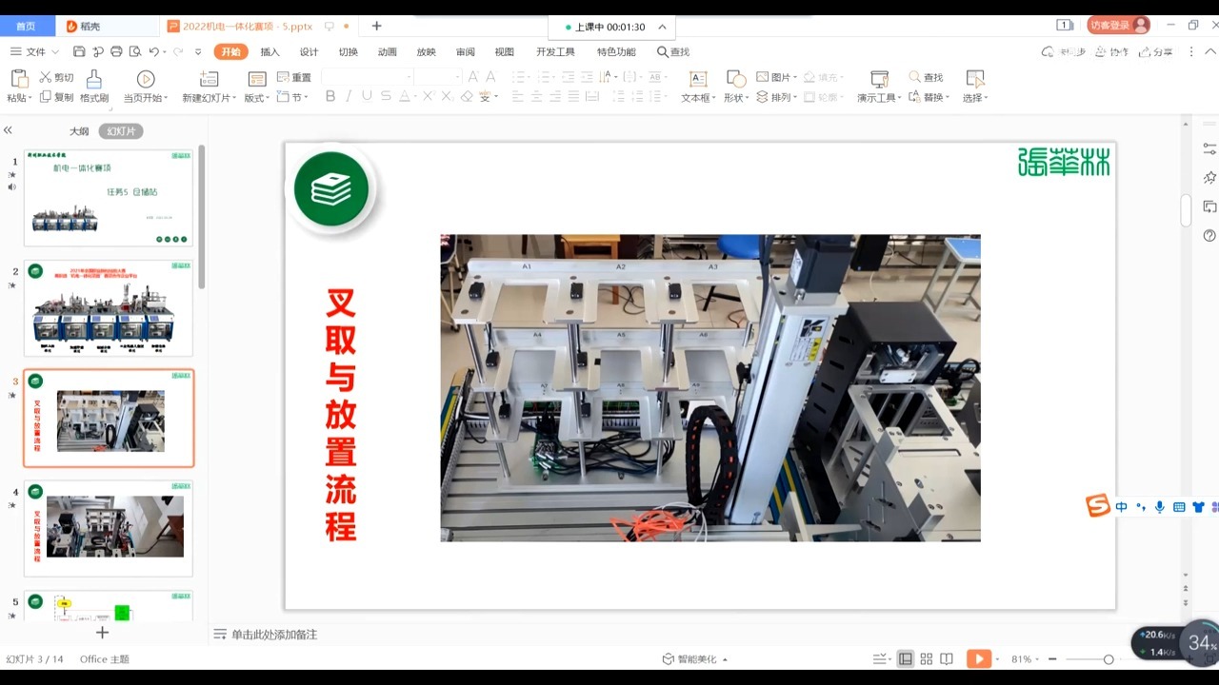Open the Design (设计) ribbon tab
Image resolution: width=1219 pixels, height=685 pixels.
[x=309, y=52]
